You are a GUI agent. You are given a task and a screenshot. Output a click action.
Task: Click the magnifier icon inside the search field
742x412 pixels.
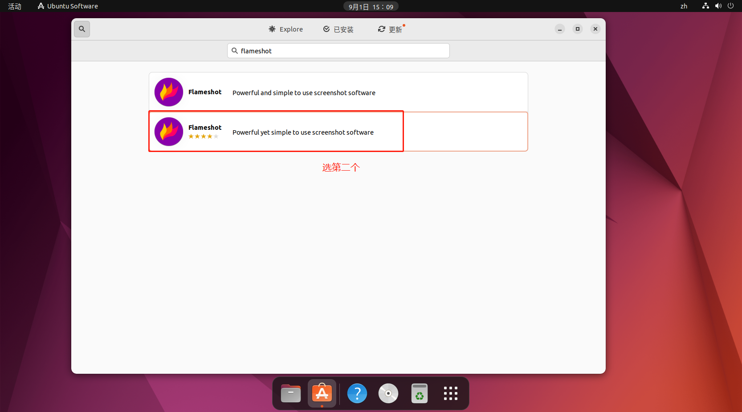[x=235, y=51]
